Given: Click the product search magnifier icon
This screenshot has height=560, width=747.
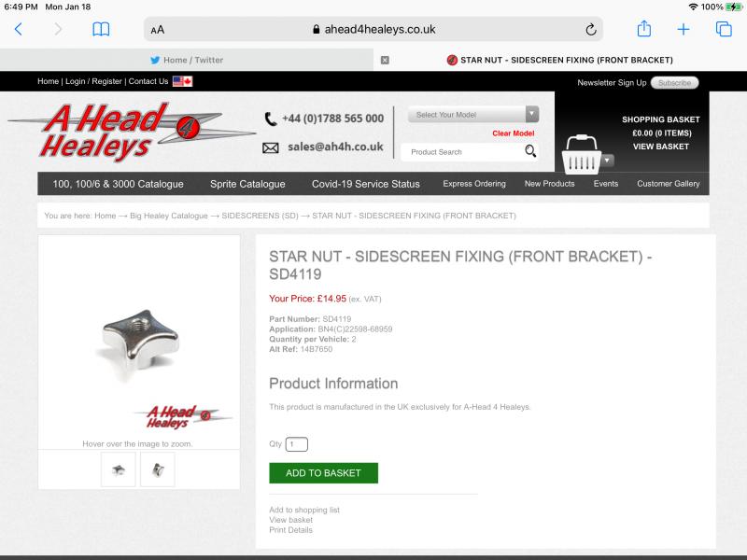Looking at the screenshot, I should (530, 151).
